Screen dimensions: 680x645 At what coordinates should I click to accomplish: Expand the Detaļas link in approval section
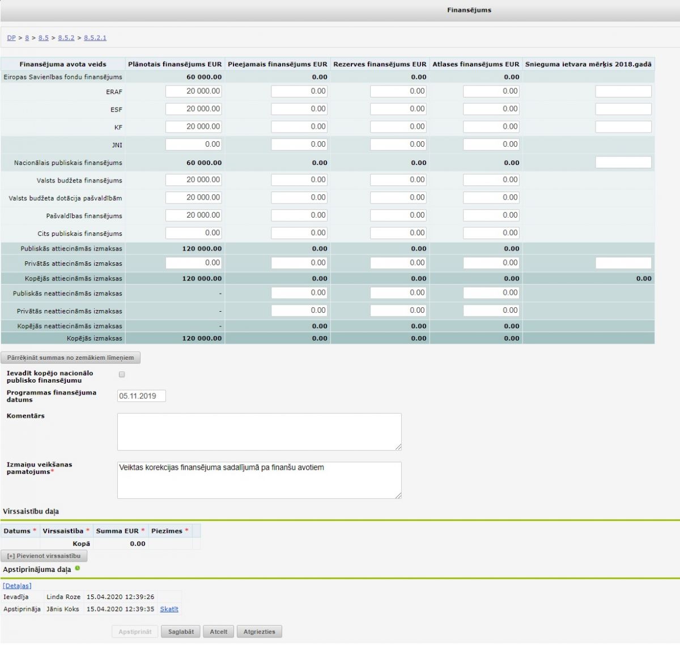point(17,585)
